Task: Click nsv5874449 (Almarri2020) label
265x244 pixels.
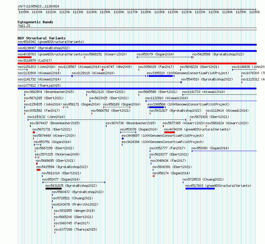Action: pos(54,136)
